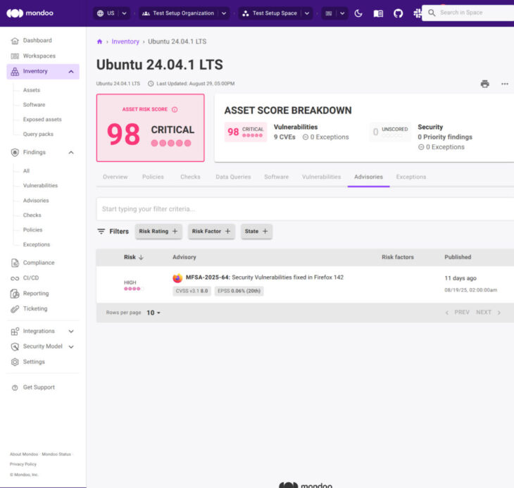The width and height of the screenshot is (514, 488).
Task: Click the Inventory breadcrumb link
Action: pos(125,42)
